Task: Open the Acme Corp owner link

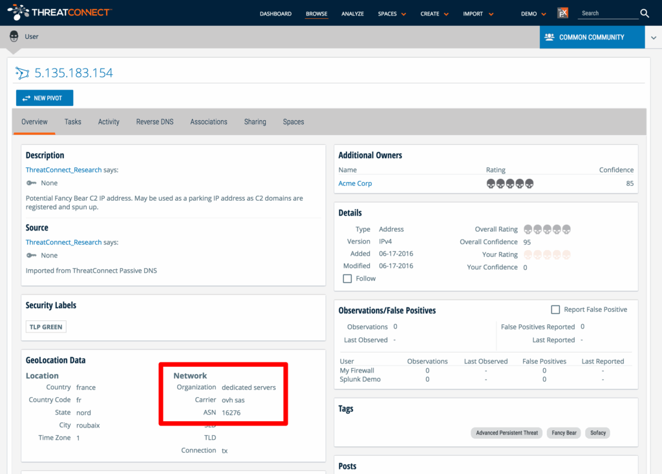Action: 355,183
